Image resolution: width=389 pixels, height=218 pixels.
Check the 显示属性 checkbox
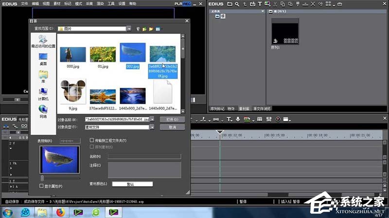click(41, 186)
